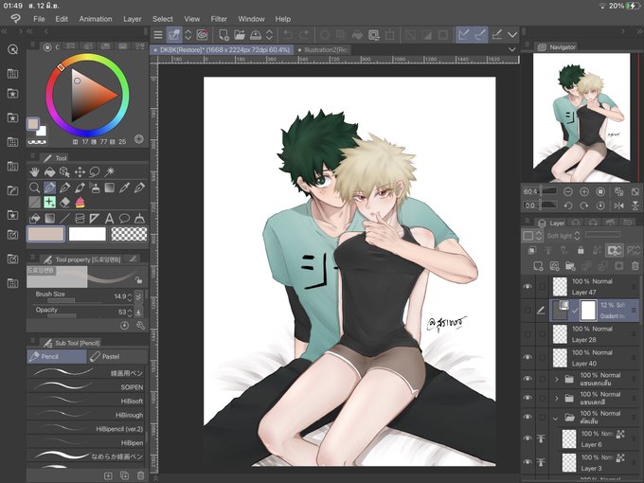Click the Opacity stepper arrows
This screenshot has width=644, height=483.
click(130, 313)
